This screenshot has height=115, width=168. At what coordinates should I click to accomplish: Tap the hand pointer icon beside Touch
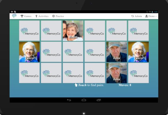pos(76,85)
